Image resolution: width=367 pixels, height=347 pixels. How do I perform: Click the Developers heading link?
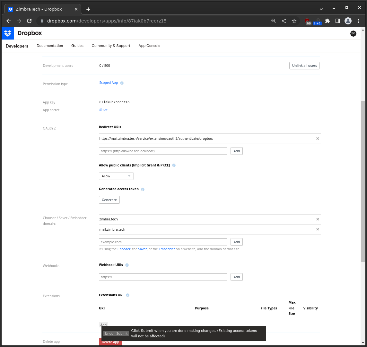tap(17, 46)
